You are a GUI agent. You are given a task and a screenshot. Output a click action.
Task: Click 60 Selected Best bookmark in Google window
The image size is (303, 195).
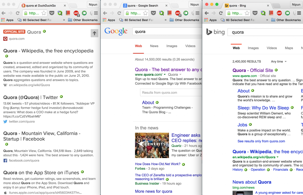coord(137,20)
